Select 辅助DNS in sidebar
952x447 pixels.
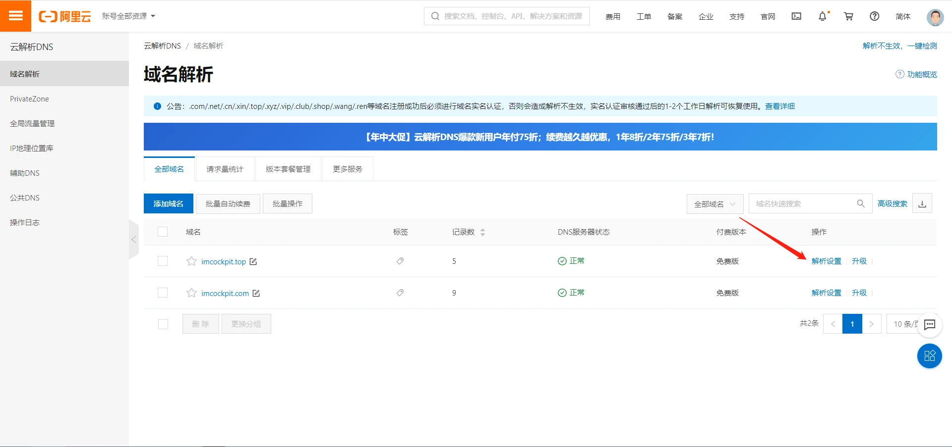point(64,173)
